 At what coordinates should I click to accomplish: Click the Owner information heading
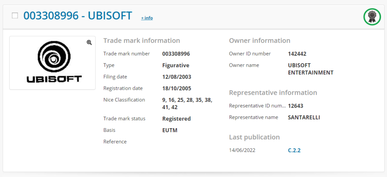click(260, 41)
